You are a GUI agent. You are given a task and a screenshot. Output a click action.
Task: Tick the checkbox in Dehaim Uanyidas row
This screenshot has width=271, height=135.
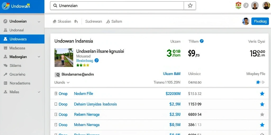(56, 104)
